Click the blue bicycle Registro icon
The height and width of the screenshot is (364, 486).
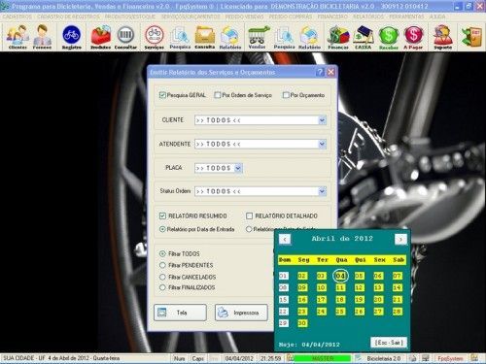point(72,37)
